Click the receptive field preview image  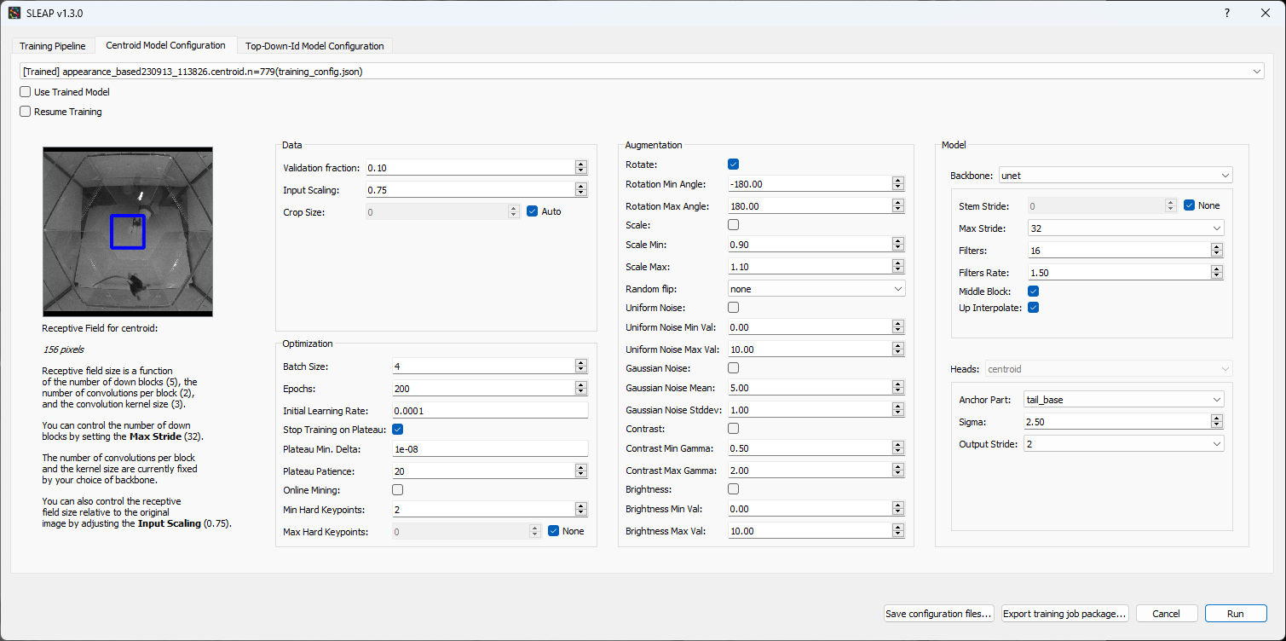pyautogui.click(x=127, y=231)
